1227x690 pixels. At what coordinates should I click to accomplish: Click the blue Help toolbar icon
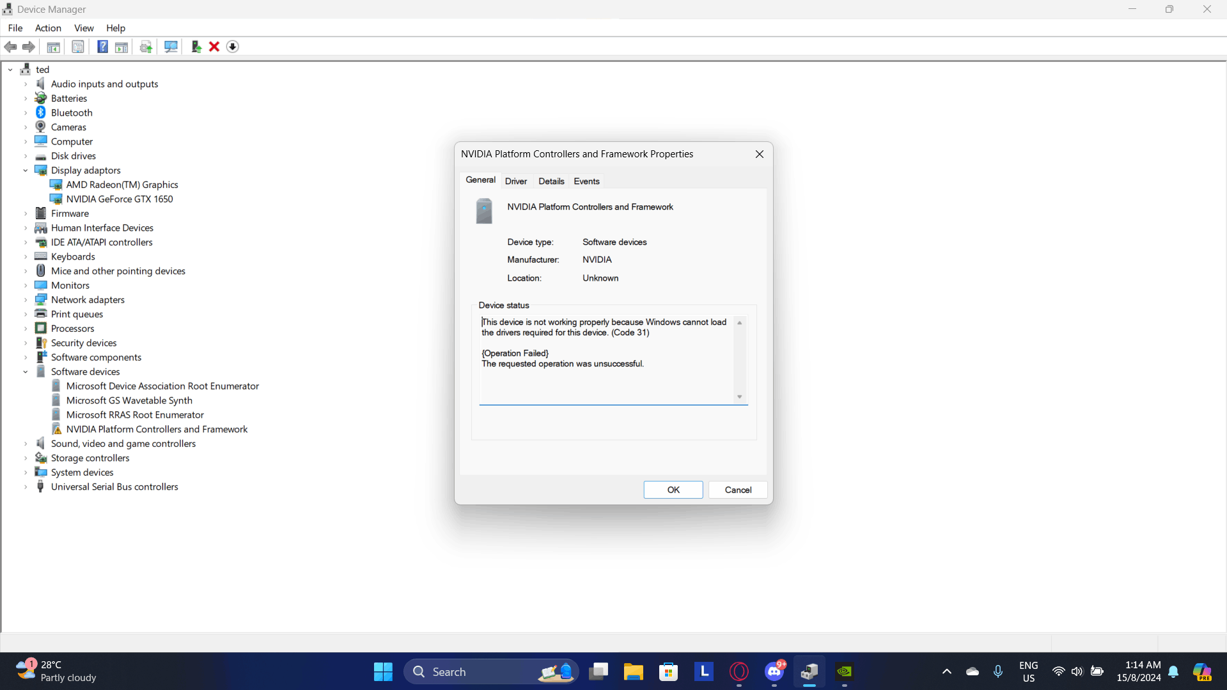tap(102, 47)
